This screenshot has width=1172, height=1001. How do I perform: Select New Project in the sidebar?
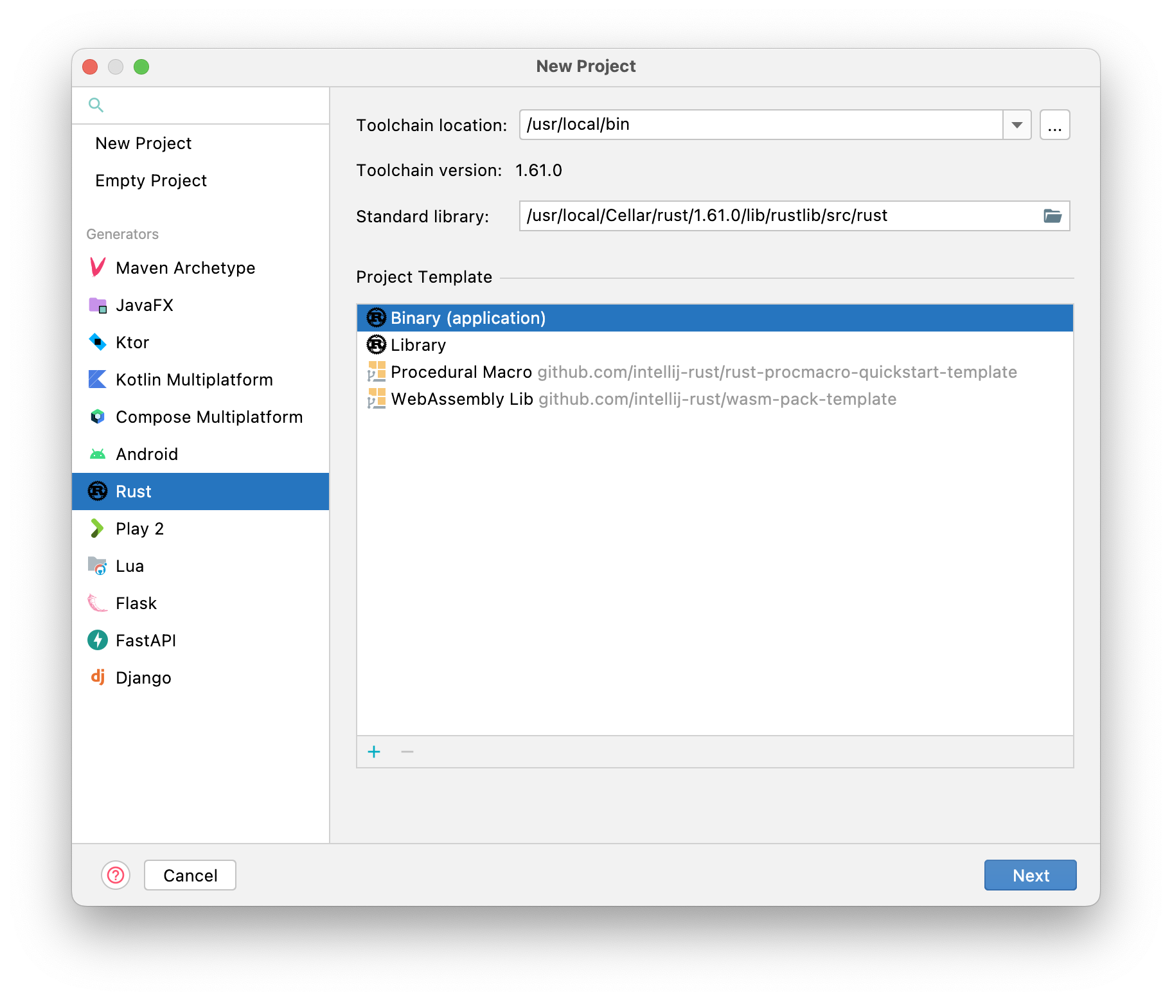(143, 143)
